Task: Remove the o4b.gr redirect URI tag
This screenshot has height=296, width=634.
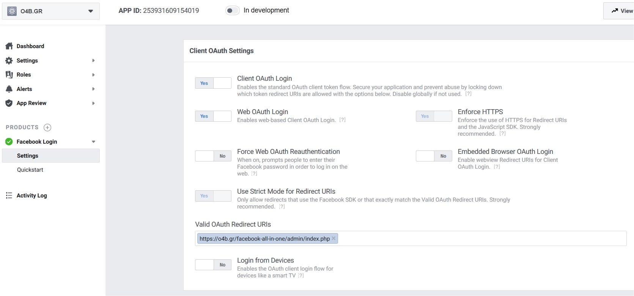Action: click(x=334, y=238)
